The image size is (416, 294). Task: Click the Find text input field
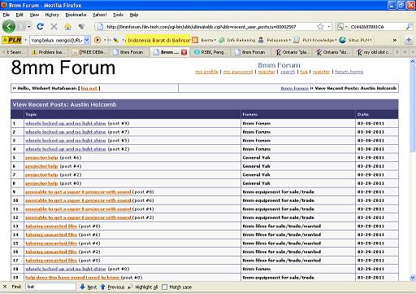pos(50,287)
